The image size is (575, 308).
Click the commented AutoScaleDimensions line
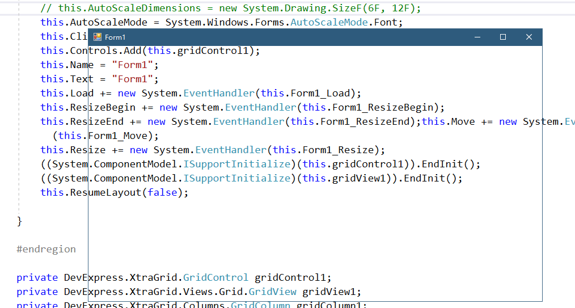point(227,9)
